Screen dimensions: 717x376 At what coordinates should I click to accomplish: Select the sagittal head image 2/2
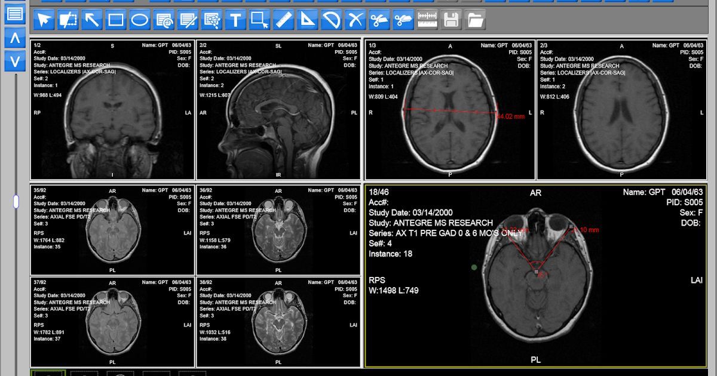[278, 110]
